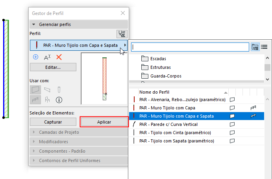This screenshot has width=272, height=179.
Task: Click the Editar... button
Action: click(53, 67)
